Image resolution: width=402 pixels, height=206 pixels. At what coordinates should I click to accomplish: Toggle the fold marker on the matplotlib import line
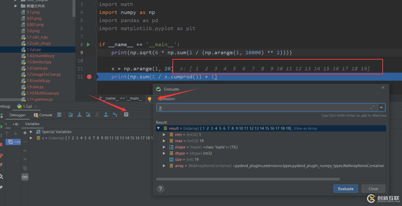pyautogui.click(x=97, y=29)
